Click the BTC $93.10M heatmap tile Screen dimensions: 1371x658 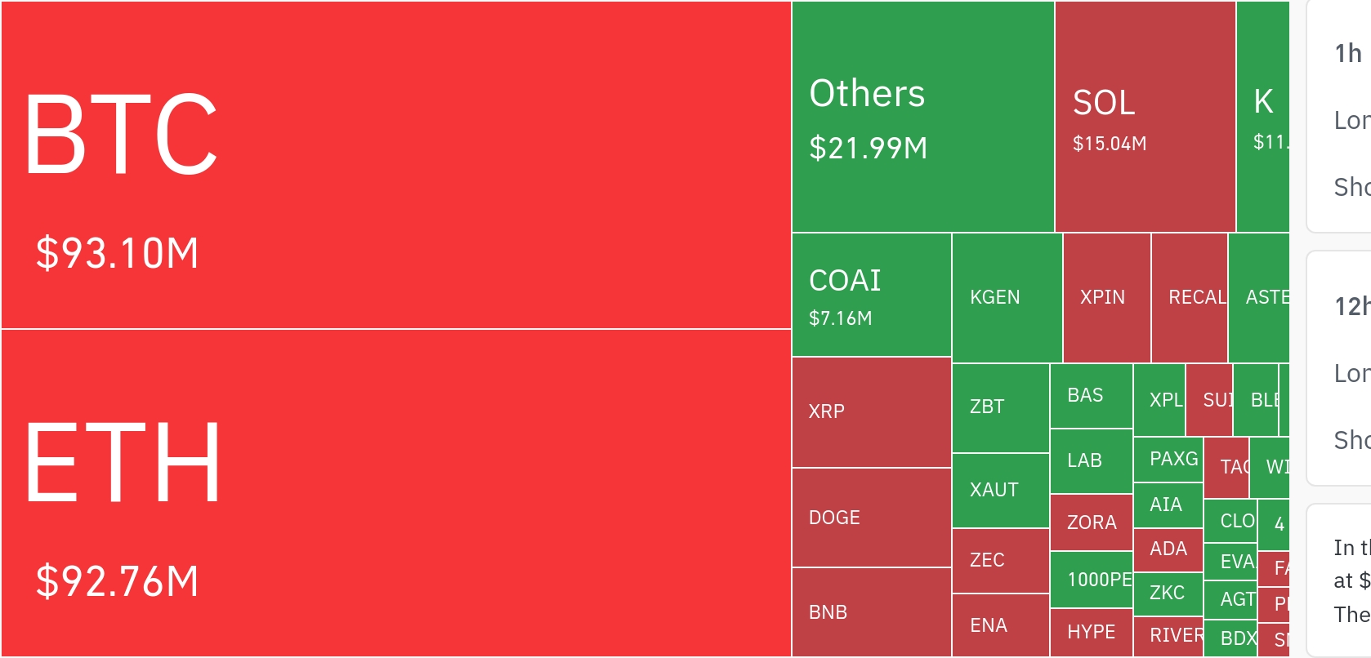pos(396,165)
